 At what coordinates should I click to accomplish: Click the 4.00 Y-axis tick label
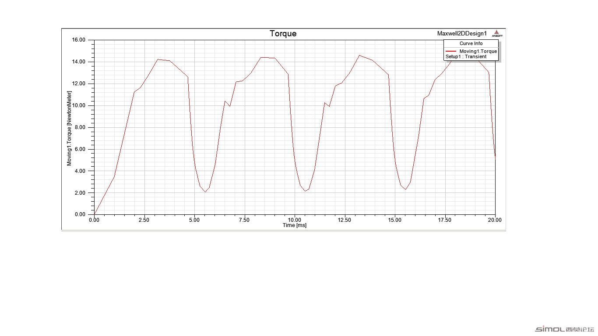(x=81, y=171)
